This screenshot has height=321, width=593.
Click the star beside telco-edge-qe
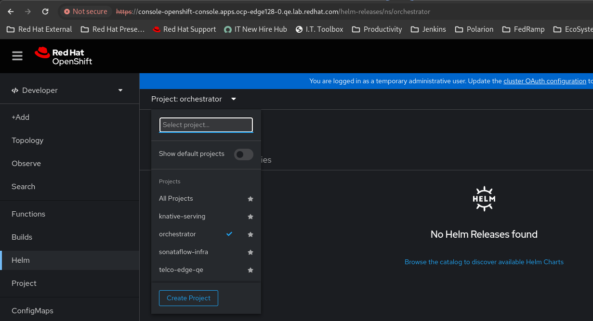coord(250,270)
